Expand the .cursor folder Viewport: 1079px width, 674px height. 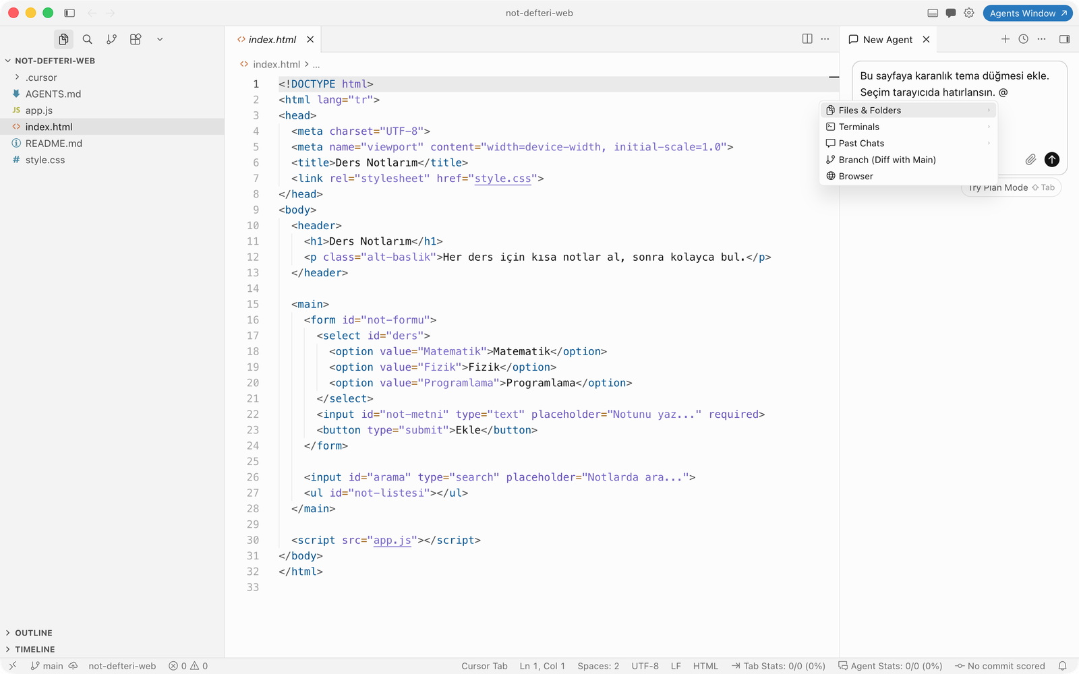coord(112,78)
